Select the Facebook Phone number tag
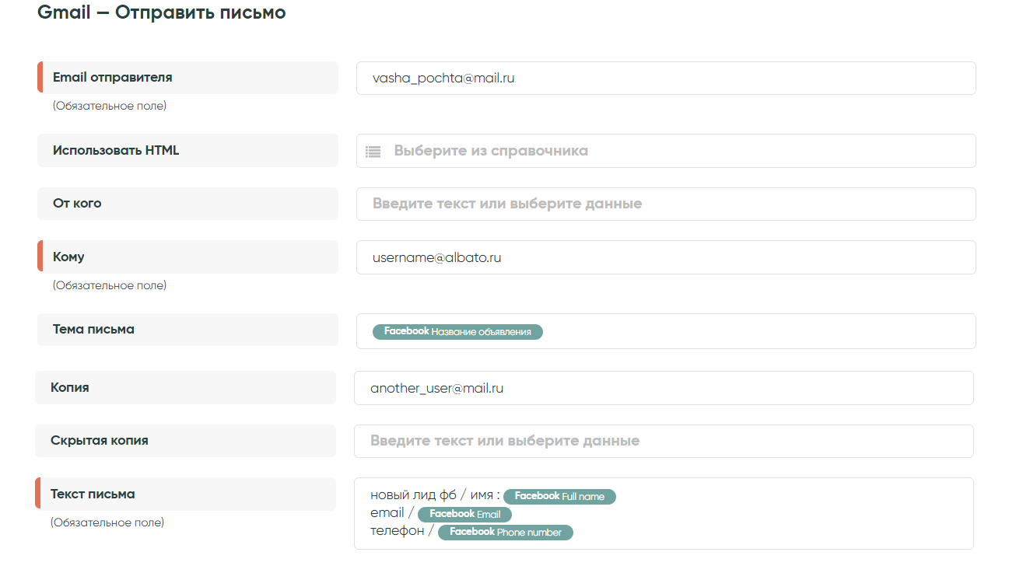 click(505, 533)
